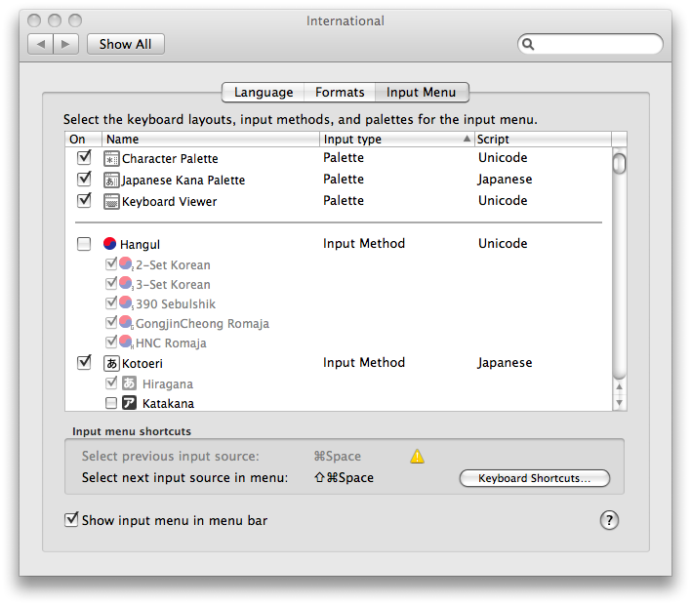Click 'Palette' cell in Keyboard Viewer row
Screen dimensions: 691x605
pos(344,200)
